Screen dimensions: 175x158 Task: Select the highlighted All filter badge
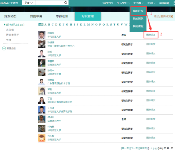(x=41, y=25)
